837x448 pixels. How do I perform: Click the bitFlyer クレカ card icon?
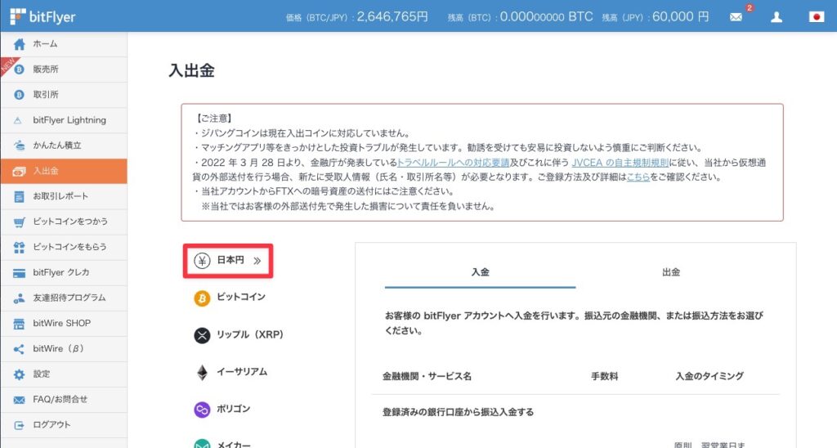(20, 273)
